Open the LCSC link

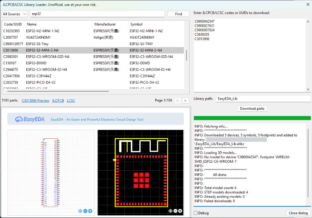(x=71, y=101)
